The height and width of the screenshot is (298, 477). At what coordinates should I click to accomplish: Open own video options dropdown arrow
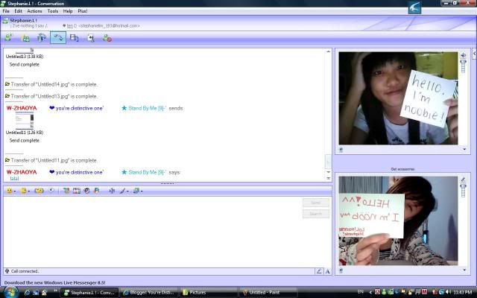(464, 270)
